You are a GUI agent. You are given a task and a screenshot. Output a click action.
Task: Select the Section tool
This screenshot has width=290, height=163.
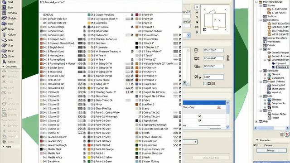9,120
